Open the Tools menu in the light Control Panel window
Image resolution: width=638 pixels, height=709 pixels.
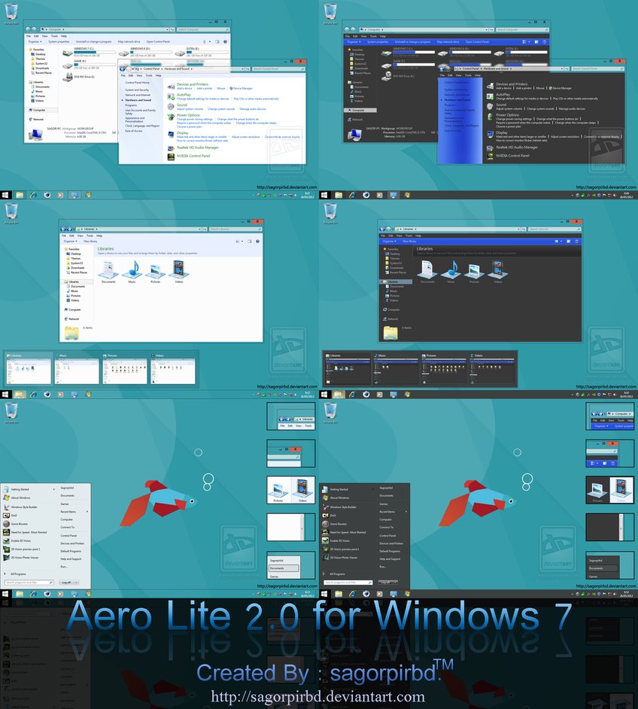coord(149,75)
